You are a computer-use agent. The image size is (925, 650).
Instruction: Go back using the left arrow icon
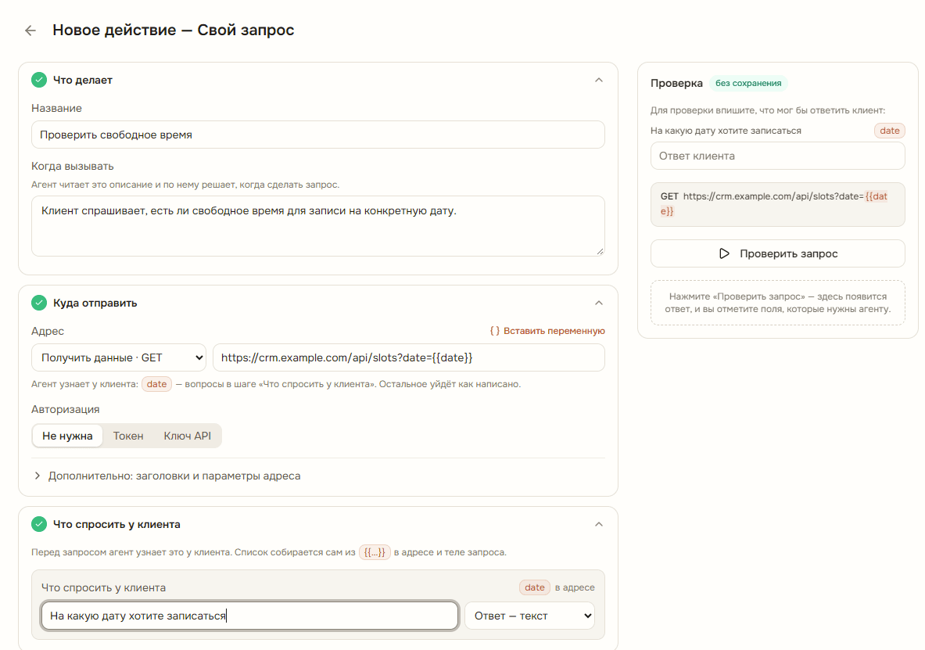point(30,31)
